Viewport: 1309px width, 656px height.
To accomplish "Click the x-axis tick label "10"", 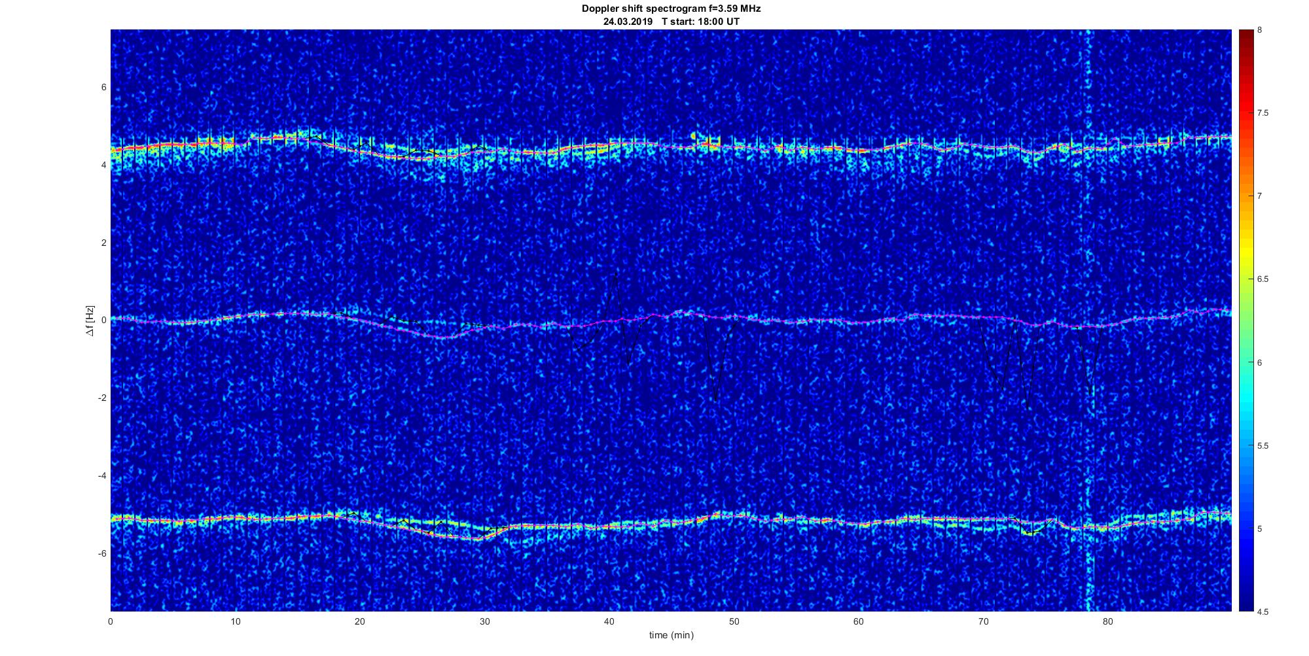I will point(236,621).
